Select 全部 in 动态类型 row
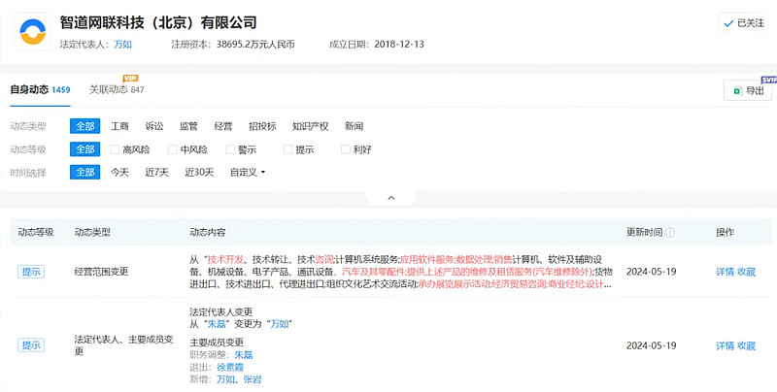The image size is (777, 392). pos(84,126)
